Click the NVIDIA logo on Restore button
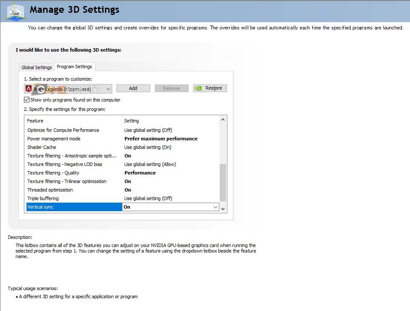Screen dimensions: 410x311 [x=198, y=88]
